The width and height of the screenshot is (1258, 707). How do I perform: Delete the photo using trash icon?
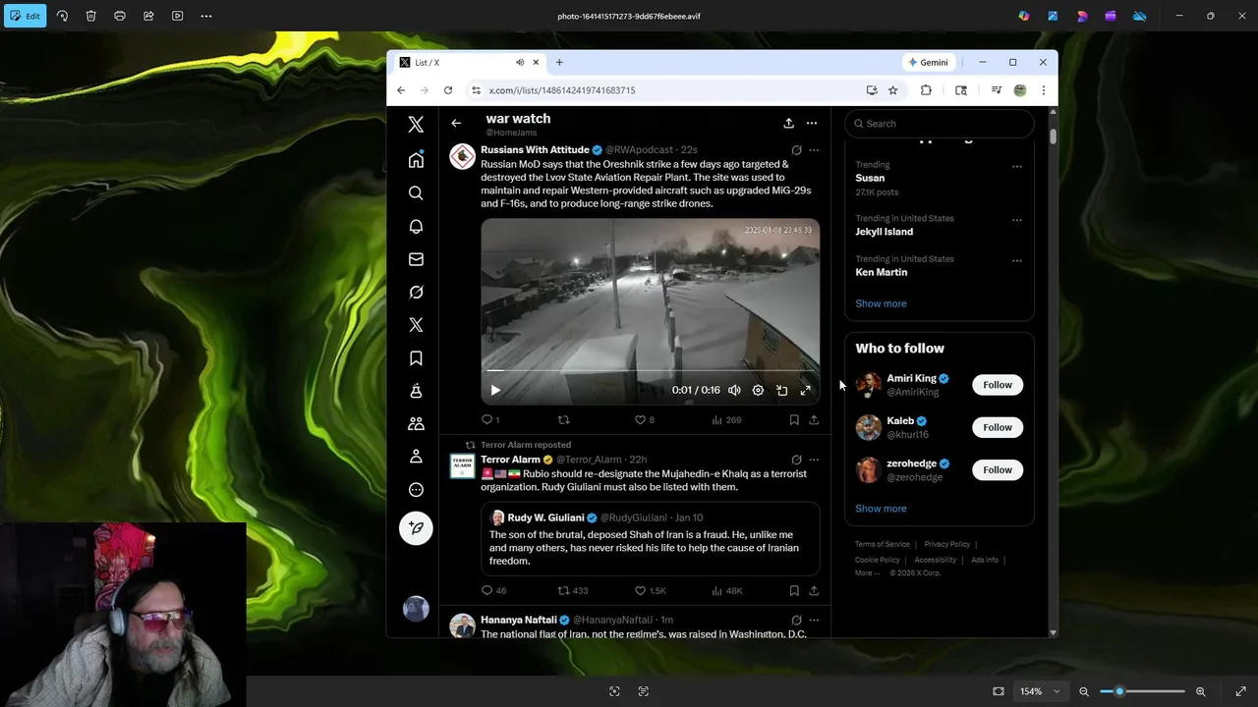(x=90, y=16)
